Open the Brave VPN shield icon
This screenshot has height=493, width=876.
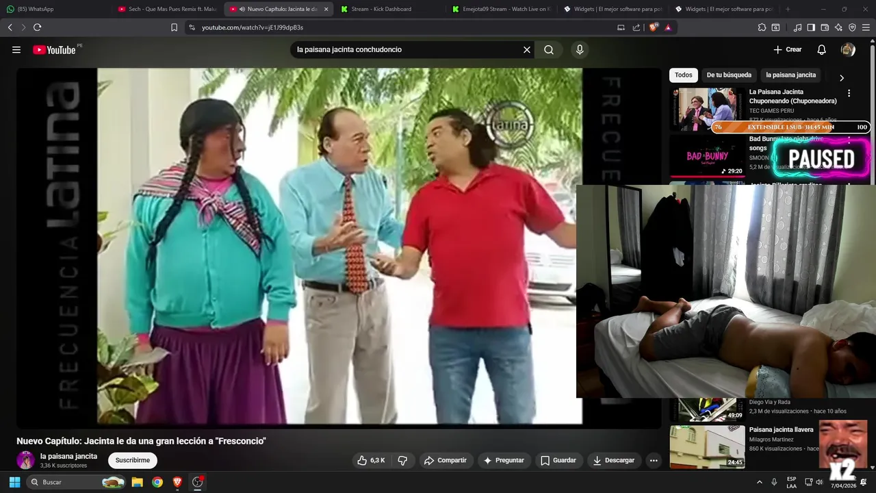point(852,27)
